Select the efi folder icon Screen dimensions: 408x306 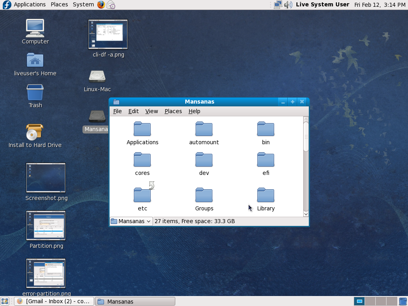coord(265,159)
